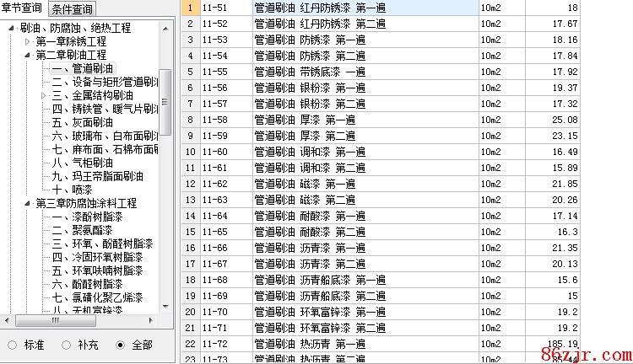The height and width of the screenshot is (364, 633).
Task: Select the 标准 radio button
Action: coord(11,345)
